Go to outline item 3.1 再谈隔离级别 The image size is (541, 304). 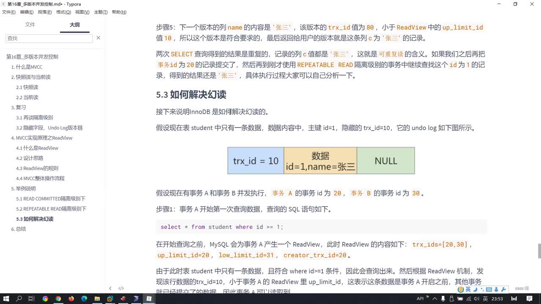(x=35, y=117)
